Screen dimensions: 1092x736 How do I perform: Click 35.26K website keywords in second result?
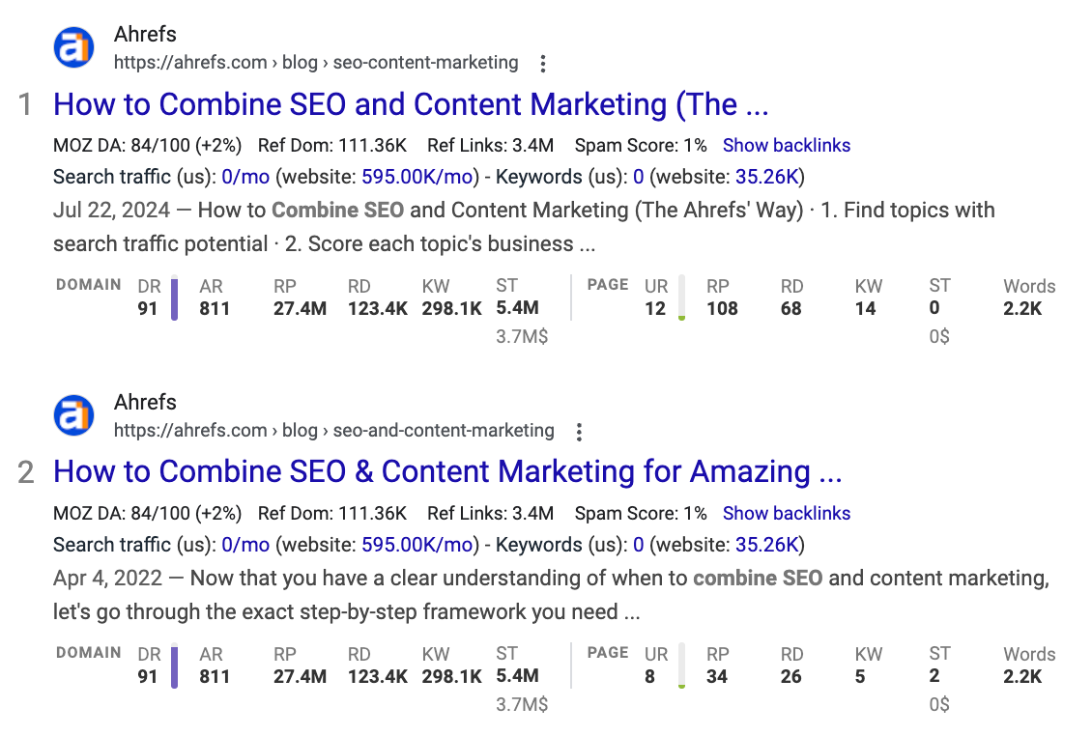[x=766, y=545]
